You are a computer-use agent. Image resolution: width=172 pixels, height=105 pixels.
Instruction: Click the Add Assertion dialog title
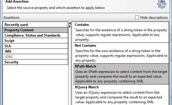click(17, 2)
